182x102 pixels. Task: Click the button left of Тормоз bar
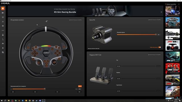coord(119,79)
